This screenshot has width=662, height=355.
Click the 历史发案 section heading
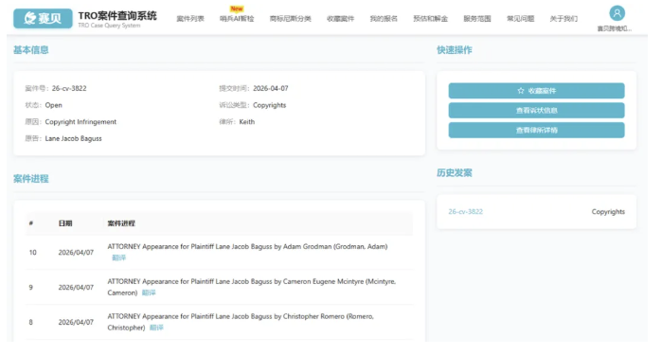coord(455,172)
